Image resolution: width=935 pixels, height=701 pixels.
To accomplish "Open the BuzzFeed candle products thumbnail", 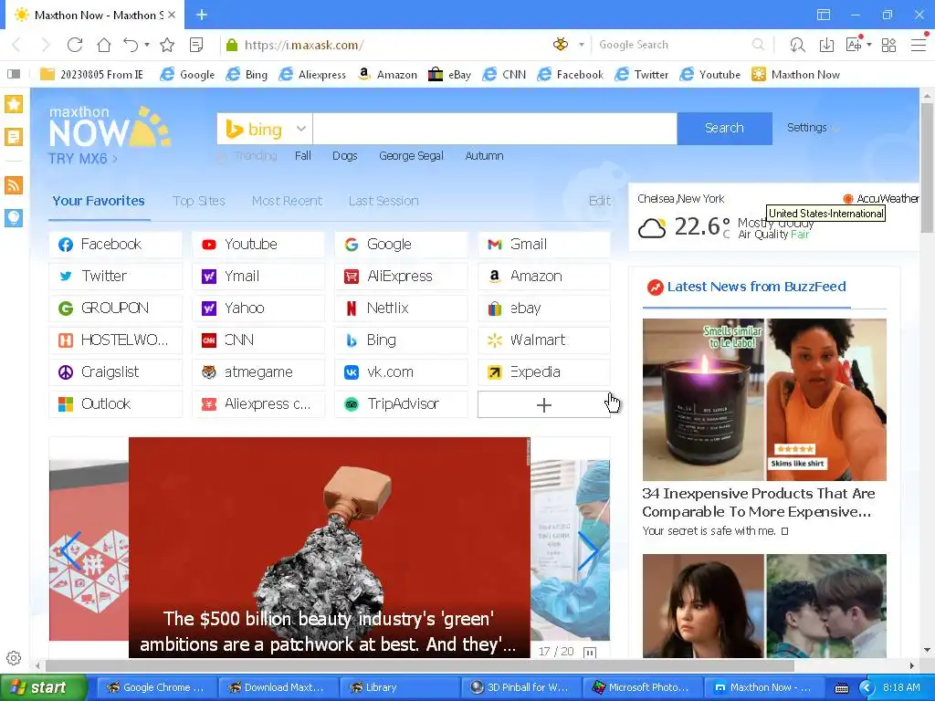I will point(764,400).
